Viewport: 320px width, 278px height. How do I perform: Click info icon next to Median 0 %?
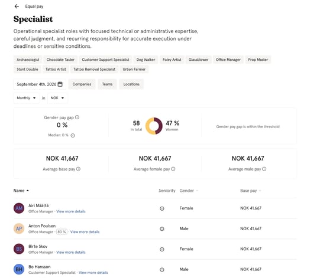click(73, 135)
